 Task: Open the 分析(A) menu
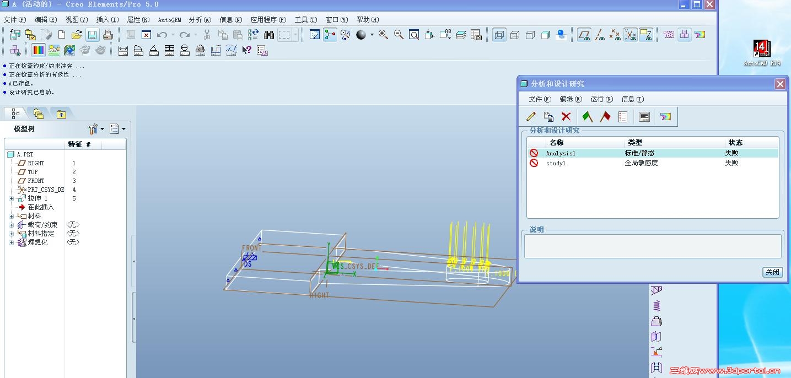(x=200, y=20)
